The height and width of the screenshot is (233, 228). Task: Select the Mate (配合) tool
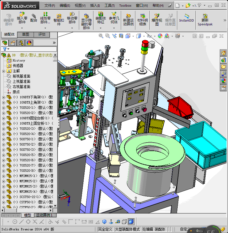[33, 18]
